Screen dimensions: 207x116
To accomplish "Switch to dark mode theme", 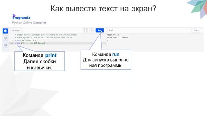I will 92,30.
